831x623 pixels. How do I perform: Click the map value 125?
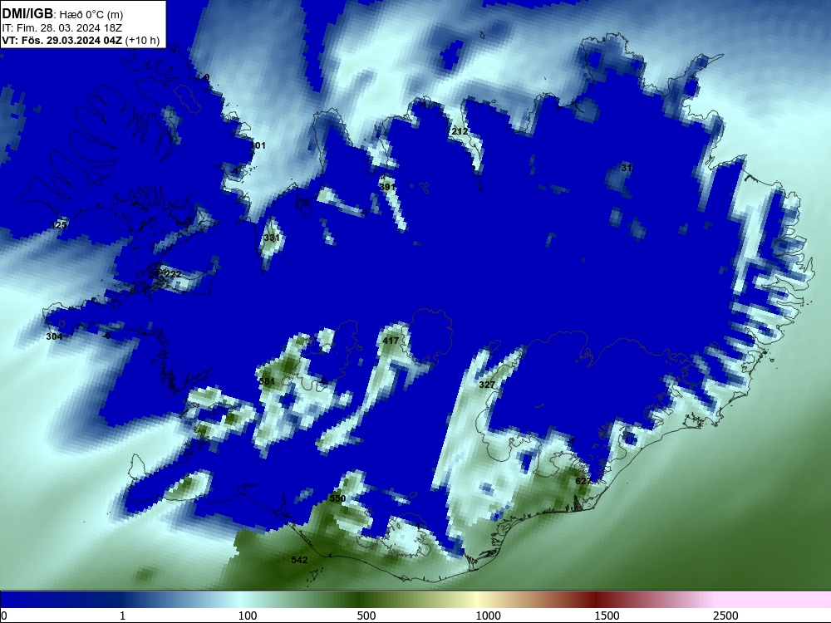point(59,224)
